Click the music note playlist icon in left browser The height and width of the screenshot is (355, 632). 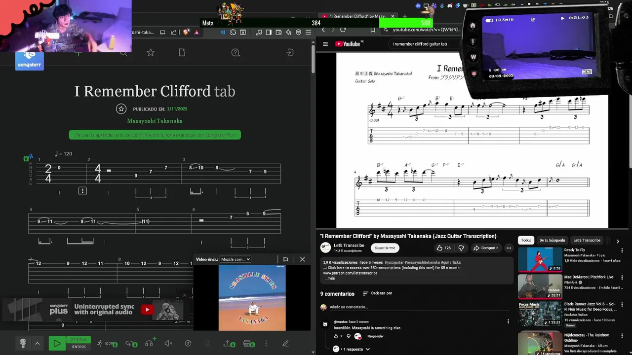[x=259, y=32]
